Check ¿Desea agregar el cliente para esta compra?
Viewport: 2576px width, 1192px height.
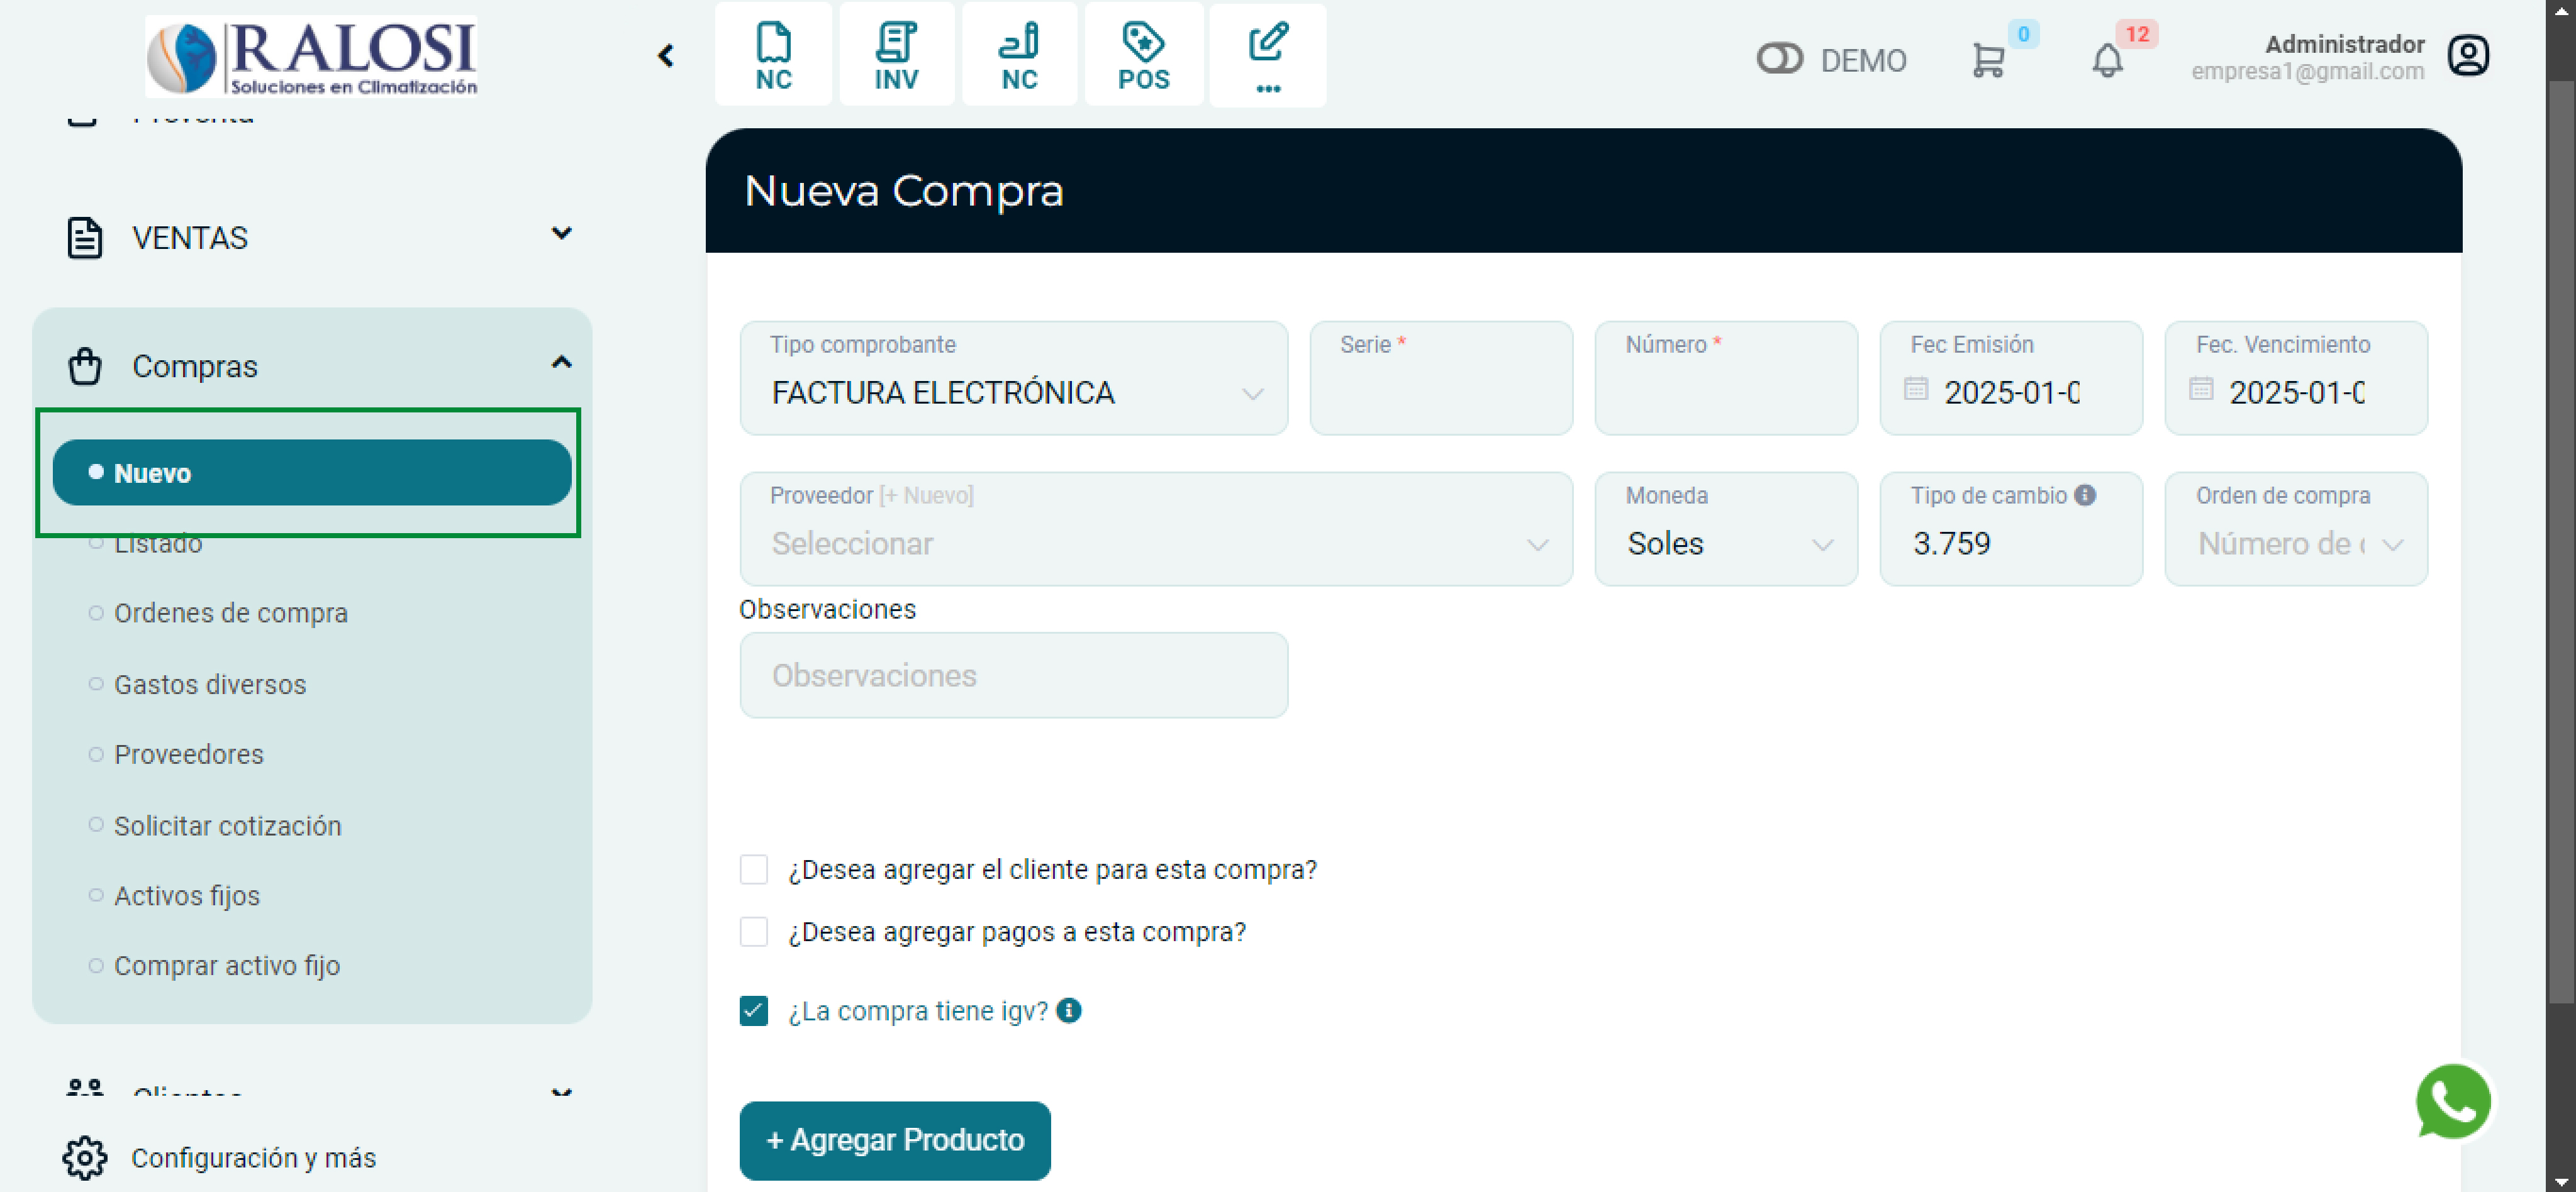(x=753, y=869)
